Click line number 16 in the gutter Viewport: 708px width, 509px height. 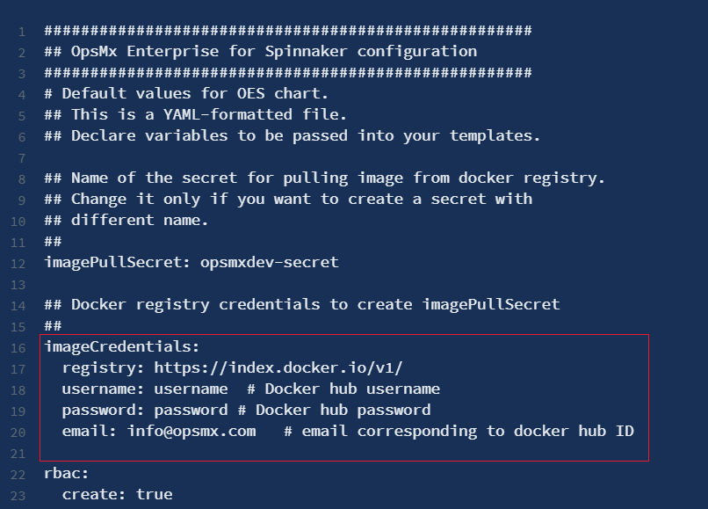[19, 347]
